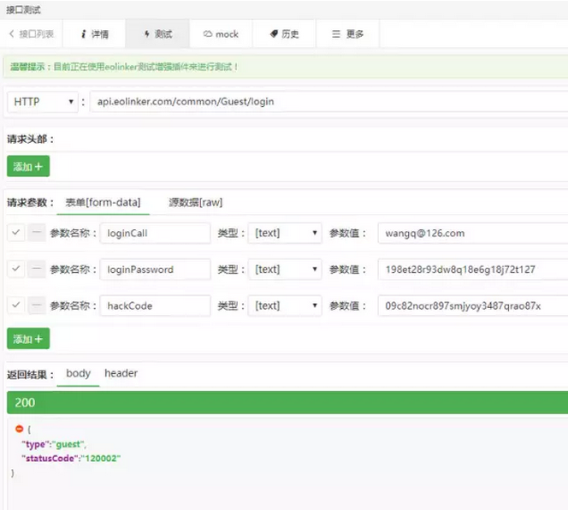The image size is (568, 510).
Task: Switch to the 测试 test tab
Action: pyautogui.click(x=157, y=33)
